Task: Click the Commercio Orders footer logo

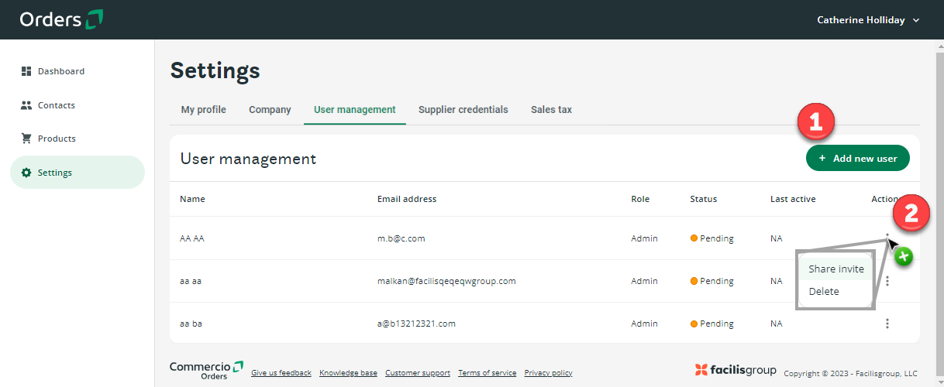Action: coord(206,370)
